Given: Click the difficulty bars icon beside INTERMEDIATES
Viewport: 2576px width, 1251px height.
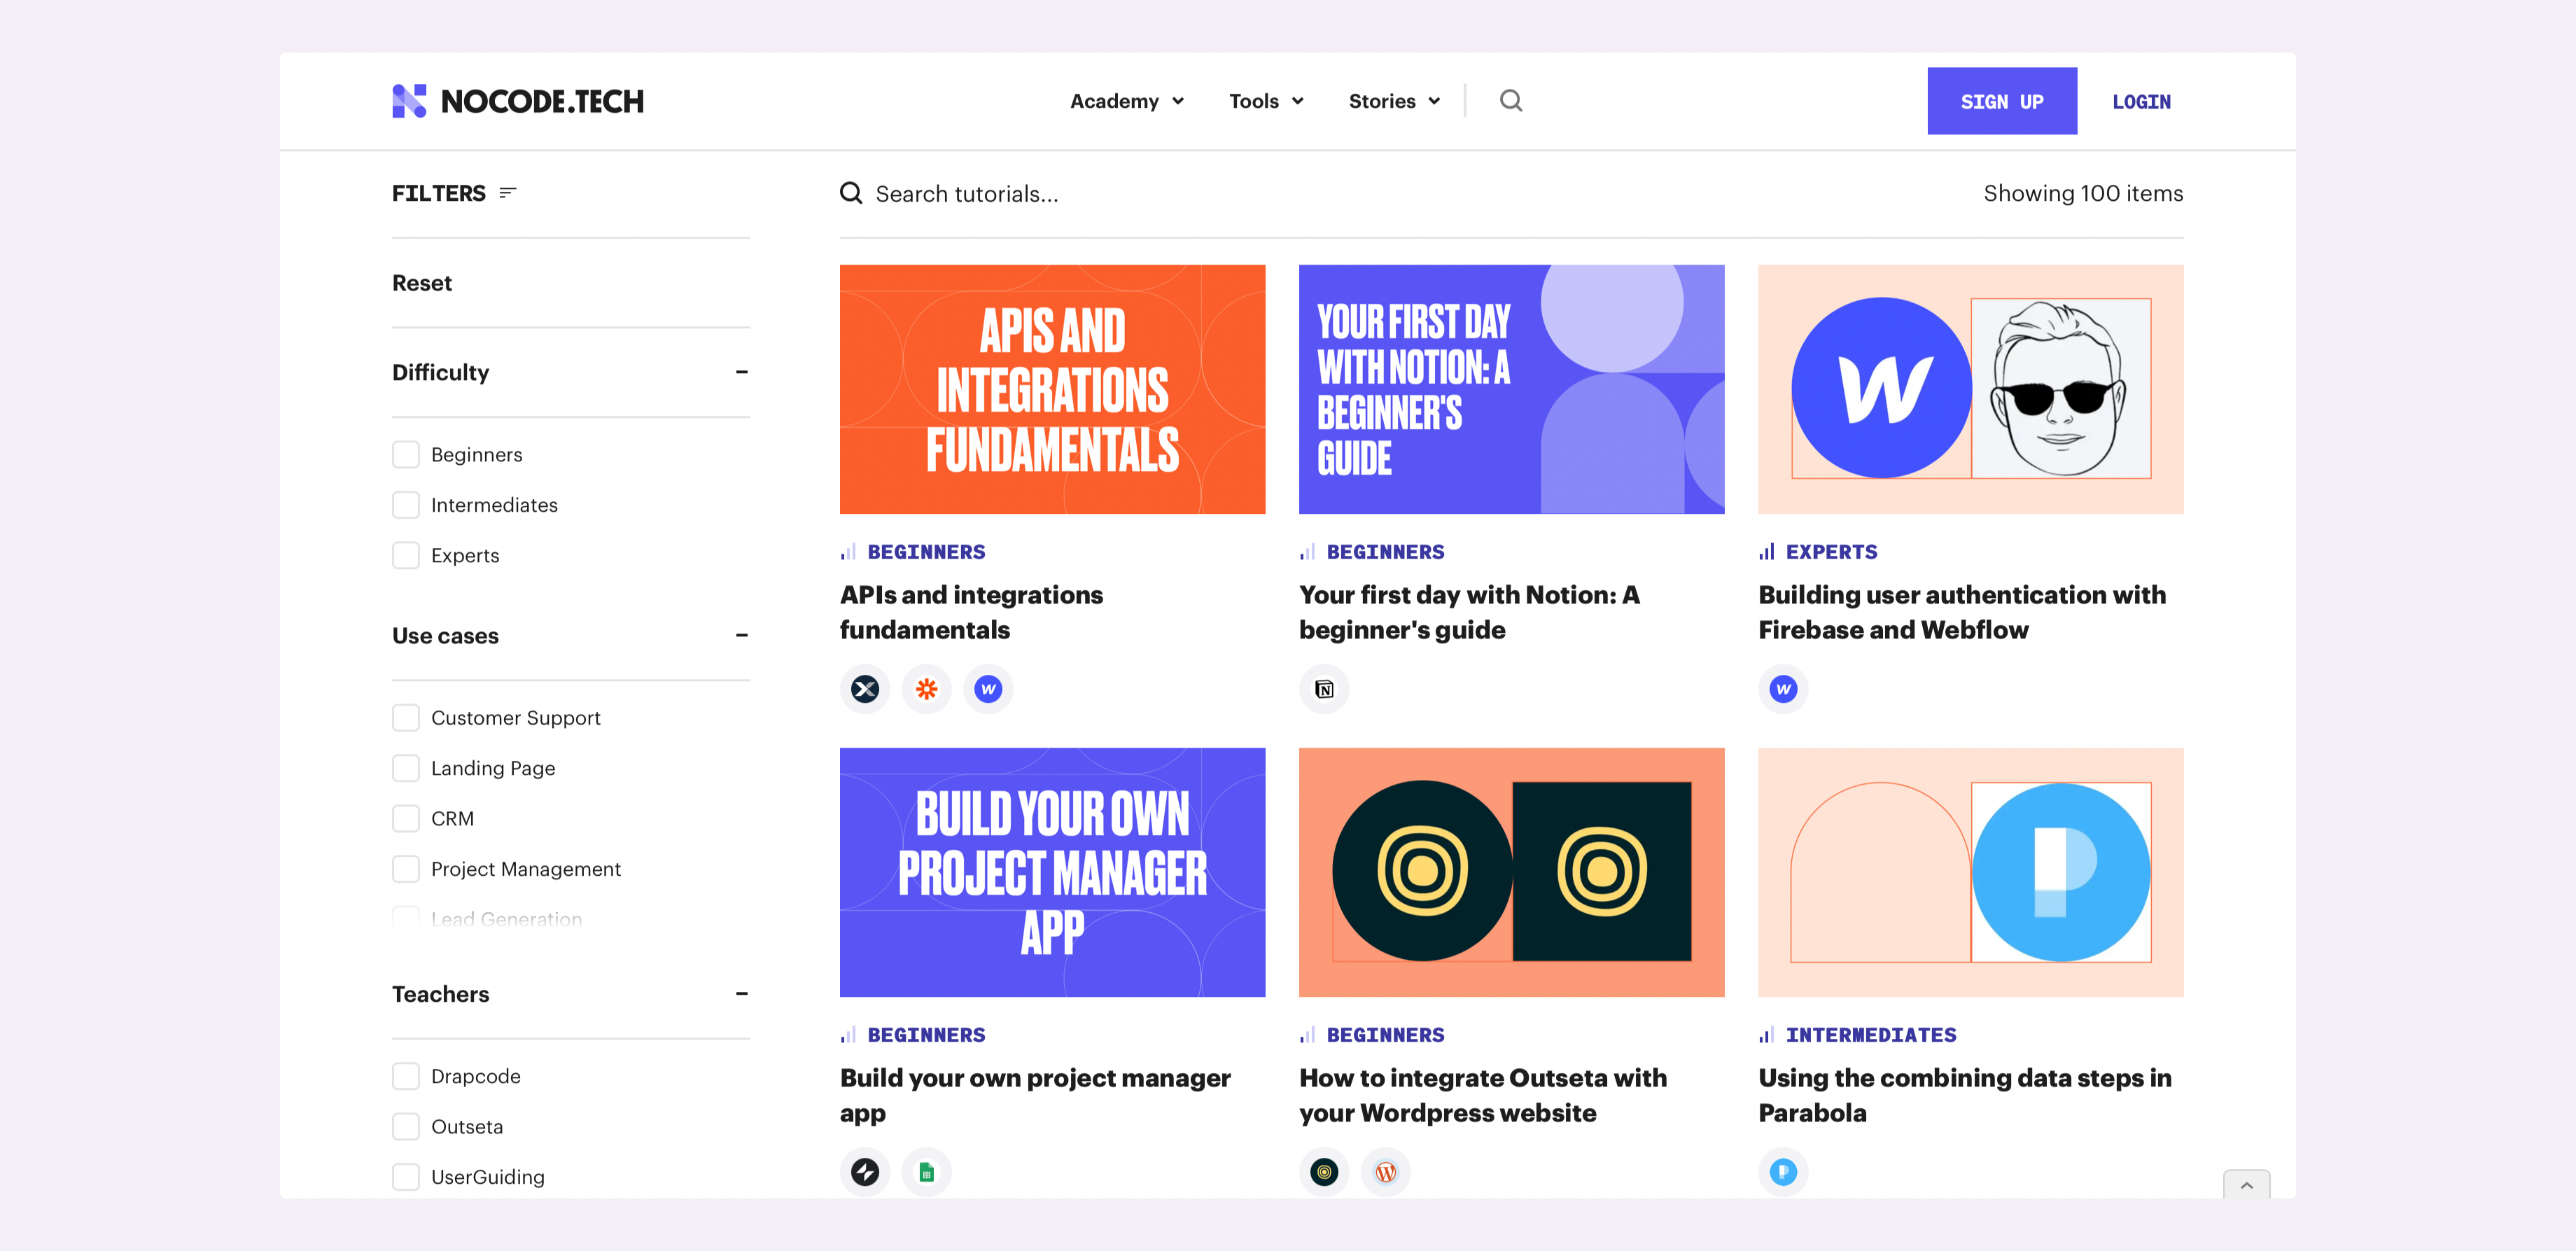Looking at the screenshot, I should coord(1767,1035).
